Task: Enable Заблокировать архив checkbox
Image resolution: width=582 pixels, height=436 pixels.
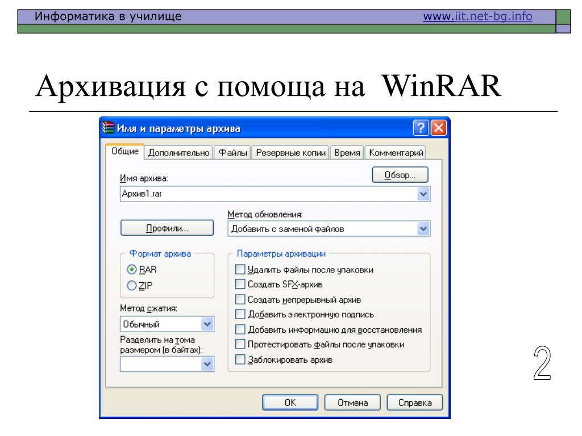Action: (x=240, y=359)
